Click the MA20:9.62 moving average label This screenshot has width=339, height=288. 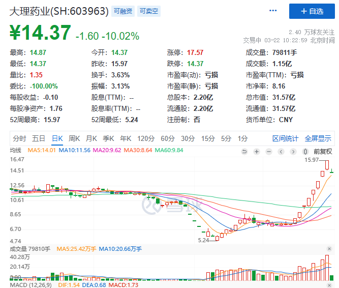(107, 150)
